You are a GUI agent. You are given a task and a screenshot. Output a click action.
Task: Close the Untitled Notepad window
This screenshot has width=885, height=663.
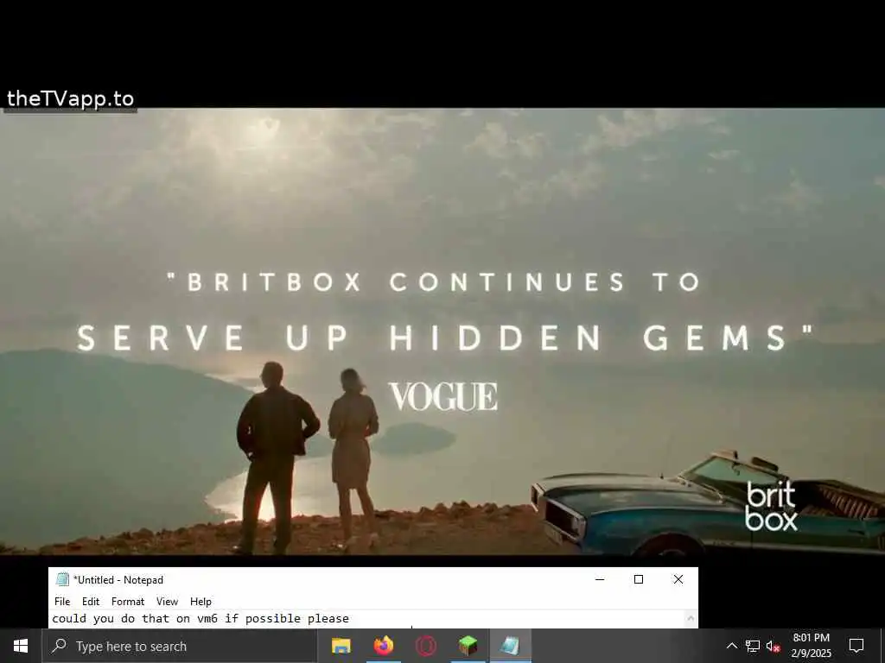[x=678, y=579]
